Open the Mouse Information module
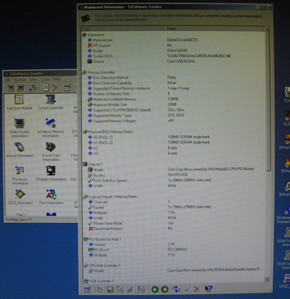The width and height of the screenshot is (290, 299). coord(20,150)
